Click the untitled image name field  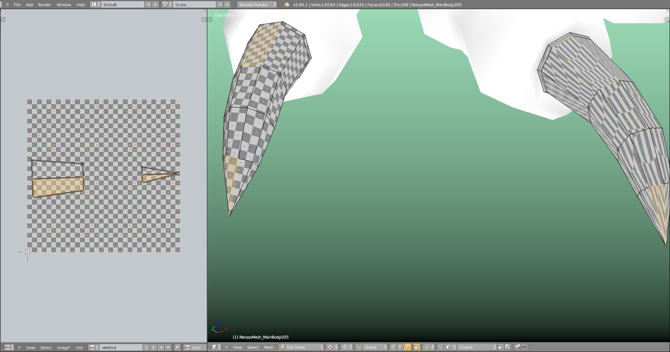(x=121, y=347)
